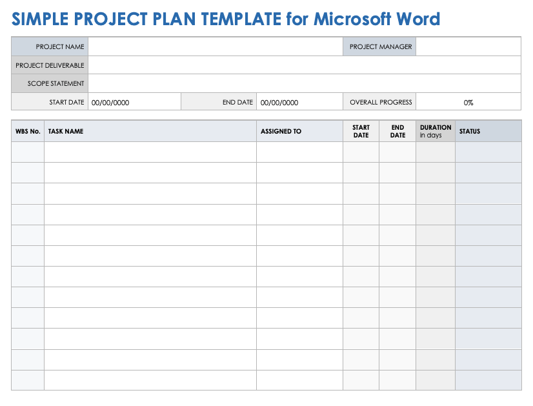Click the first row WBS No. cell
The width and height of the screenshot is (533, 406).
tap(28, 152)
